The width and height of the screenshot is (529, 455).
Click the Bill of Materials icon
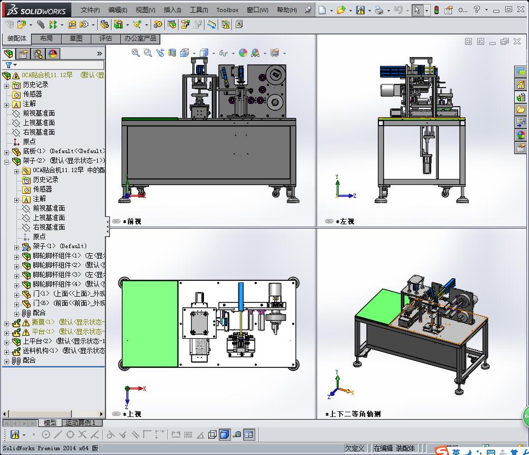point(172,24)
